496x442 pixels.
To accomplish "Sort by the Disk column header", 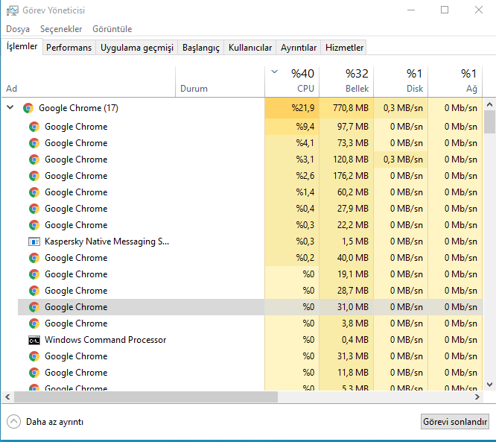I will (401, 81).
